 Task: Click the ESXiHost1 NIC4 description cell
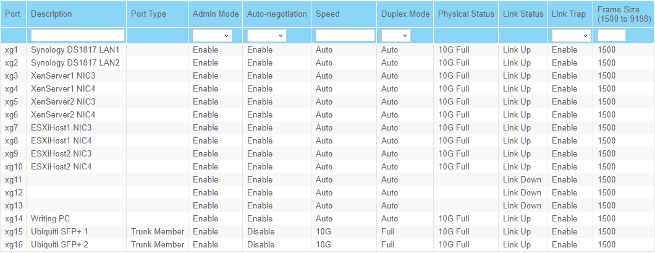(61, 140)
